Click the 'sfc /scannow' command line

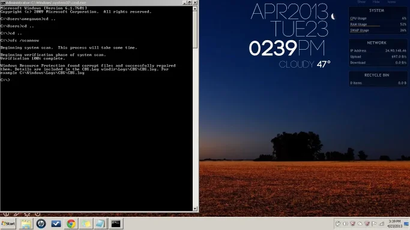click(20, 40)
